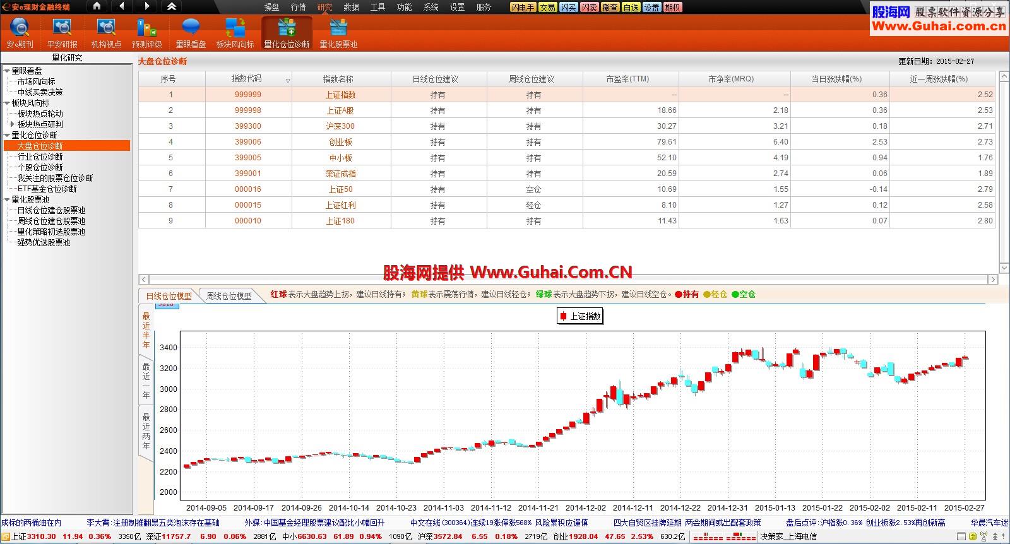Image resolution: width=1010 pixels, height=544 pixels.
Task: Collapse the 量眼看盘 tree node
Action: pyautogui.click(x=7, y=71)
